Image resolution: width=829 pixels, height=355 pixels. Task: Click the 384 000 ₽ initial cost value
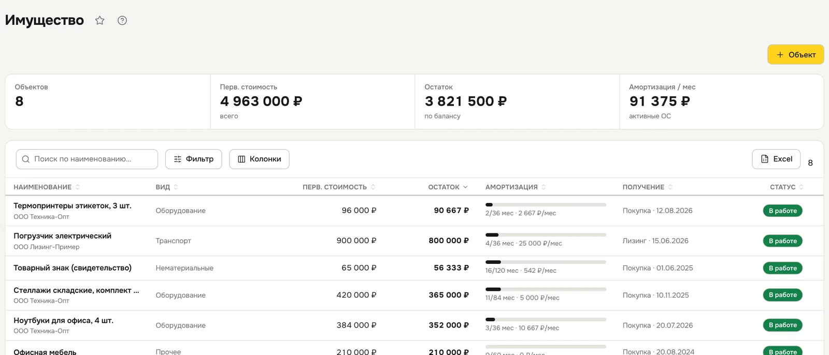point(356,326)
